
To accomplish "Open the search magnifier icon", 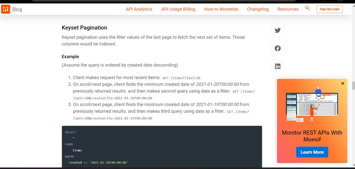I will point(307,8).
